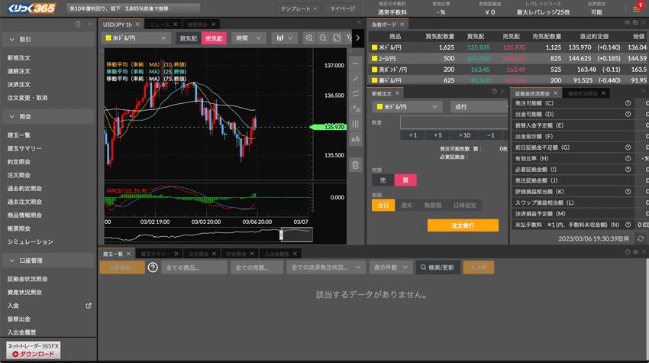Open the notification menu icon with badge 9
Viewport: 649px width, 363px height.
point(637,8)
